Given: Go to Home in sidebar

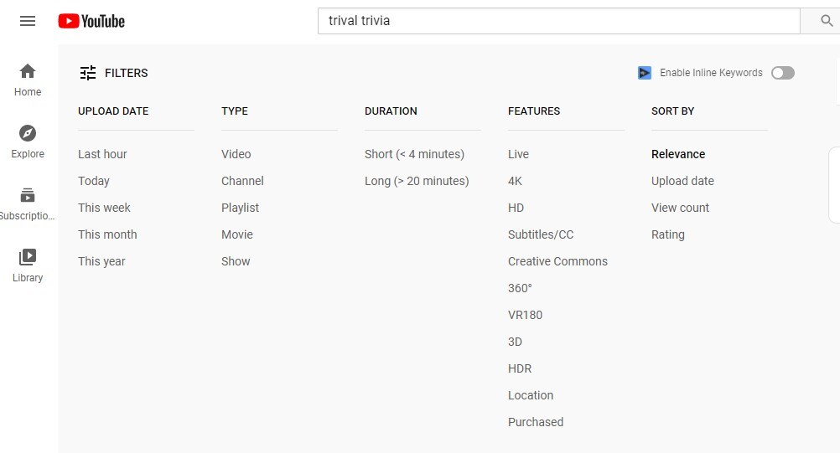Looking at the screenshot, I should 28,80.
